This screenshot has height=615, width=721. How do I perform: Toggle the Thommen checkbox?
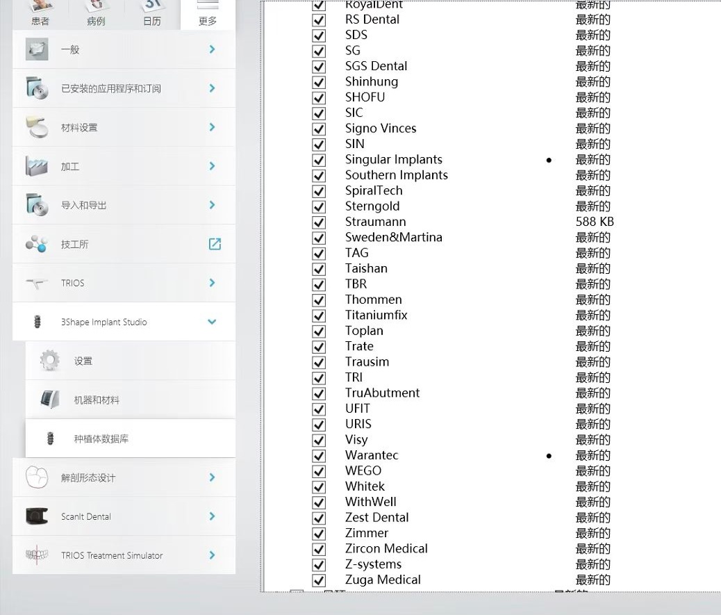pyautogui.click(x=319, y=300)
